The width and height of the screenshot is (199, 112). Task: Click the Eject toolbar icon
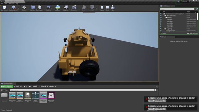pos(113,7)
